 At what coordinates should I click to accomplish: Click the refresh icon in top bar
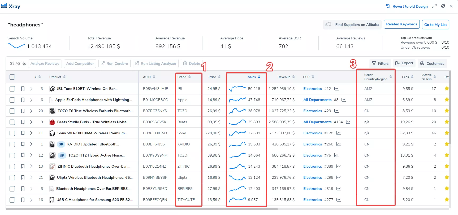point(443,6)
